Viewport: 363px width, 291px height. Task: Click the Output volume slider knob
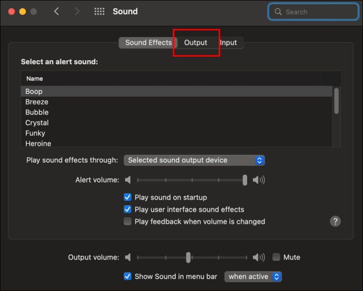tap(188, 257)
